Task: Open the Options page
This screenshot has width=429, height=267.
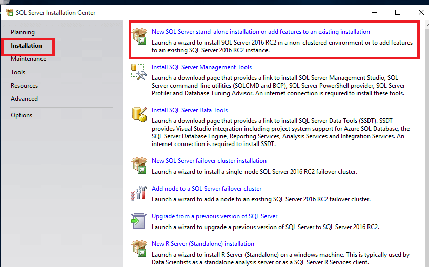Action: 22,115
